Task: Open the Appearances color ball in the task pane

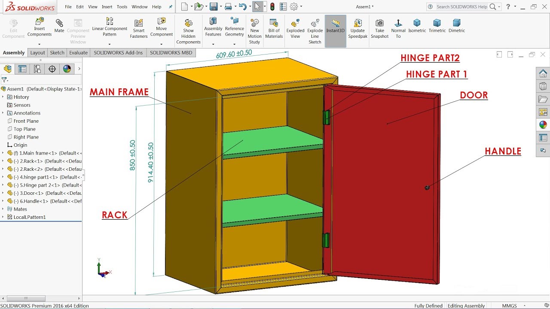Action: tap(543, 125)
